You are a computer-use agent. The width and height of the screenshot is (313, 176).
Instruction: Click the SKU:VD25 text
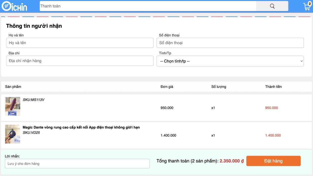click(31, 133)
